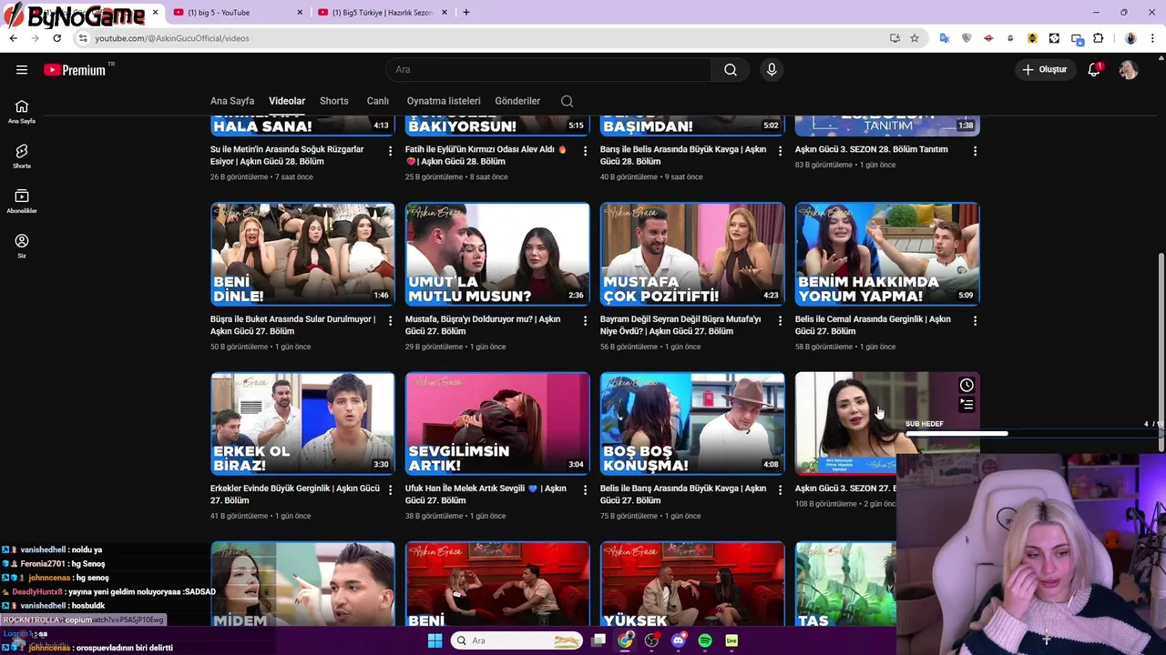
Task: Open Ana Sayfa in the left sidebar
Action: coord(22,112)
